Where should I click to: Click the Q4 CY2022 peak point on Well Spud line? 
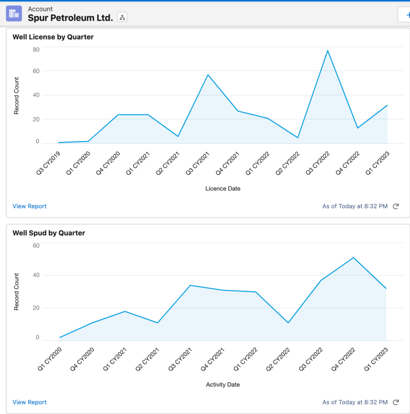[353, 258]
